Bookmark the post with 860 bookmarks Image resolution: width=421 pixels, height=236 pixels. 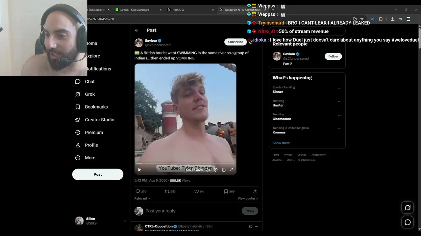point(226,191)
